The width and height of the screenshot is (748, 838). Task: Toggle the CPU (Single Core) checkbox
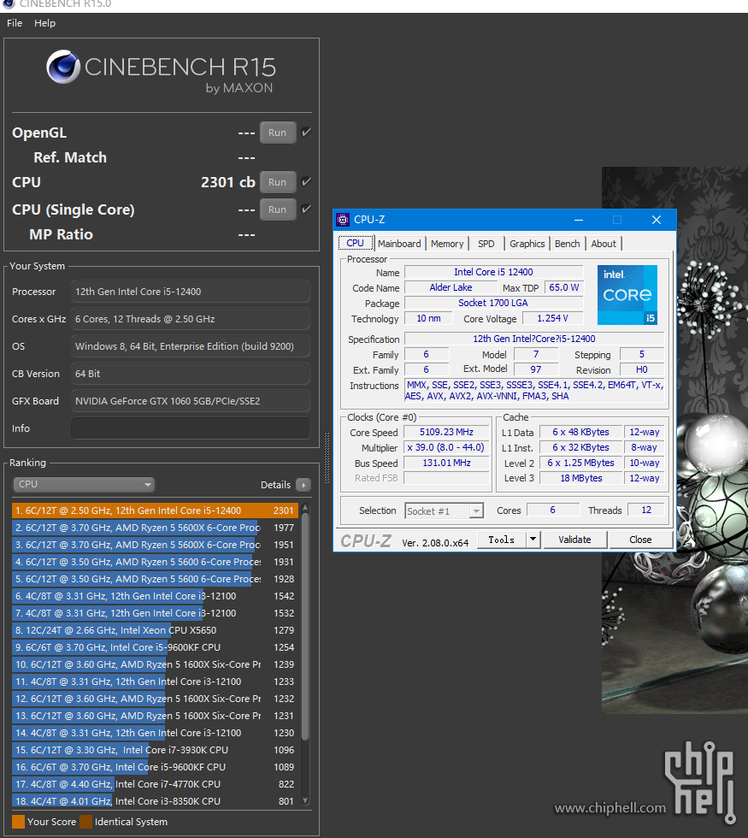(x=306, y=209)
